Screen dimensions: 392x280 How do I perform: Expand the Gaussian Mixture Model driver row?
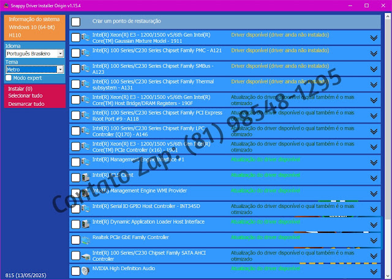(374, 38)
